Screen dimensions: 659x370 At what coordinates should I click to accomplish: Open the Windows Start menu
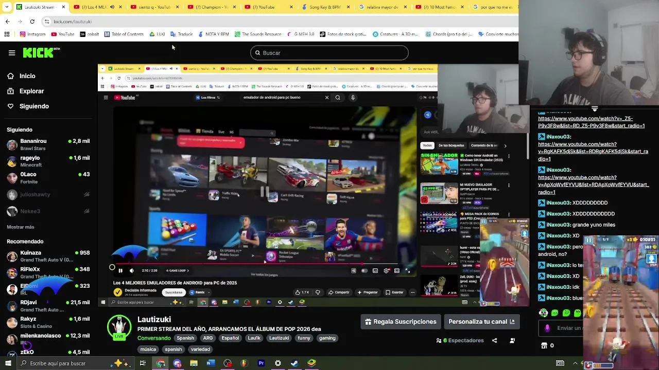click(x=8, y=363)
